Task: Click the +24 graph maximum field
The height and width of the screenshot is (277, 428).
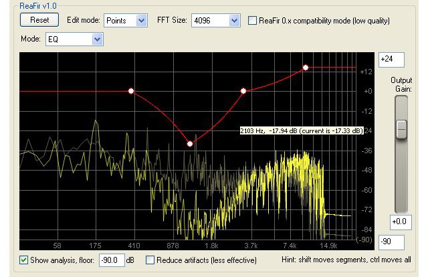Action: click(x=391, y=60)
